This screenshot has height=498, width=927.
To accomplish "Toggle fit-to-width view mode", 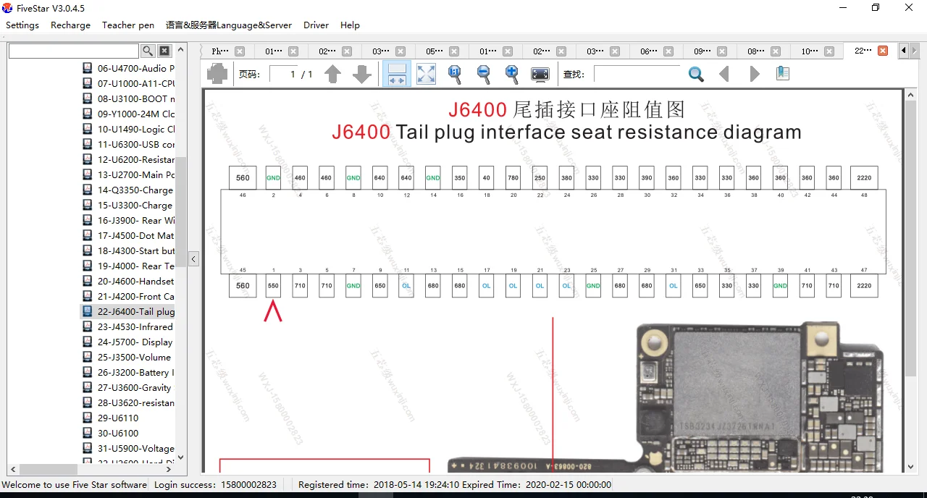I will coord(396,74).
